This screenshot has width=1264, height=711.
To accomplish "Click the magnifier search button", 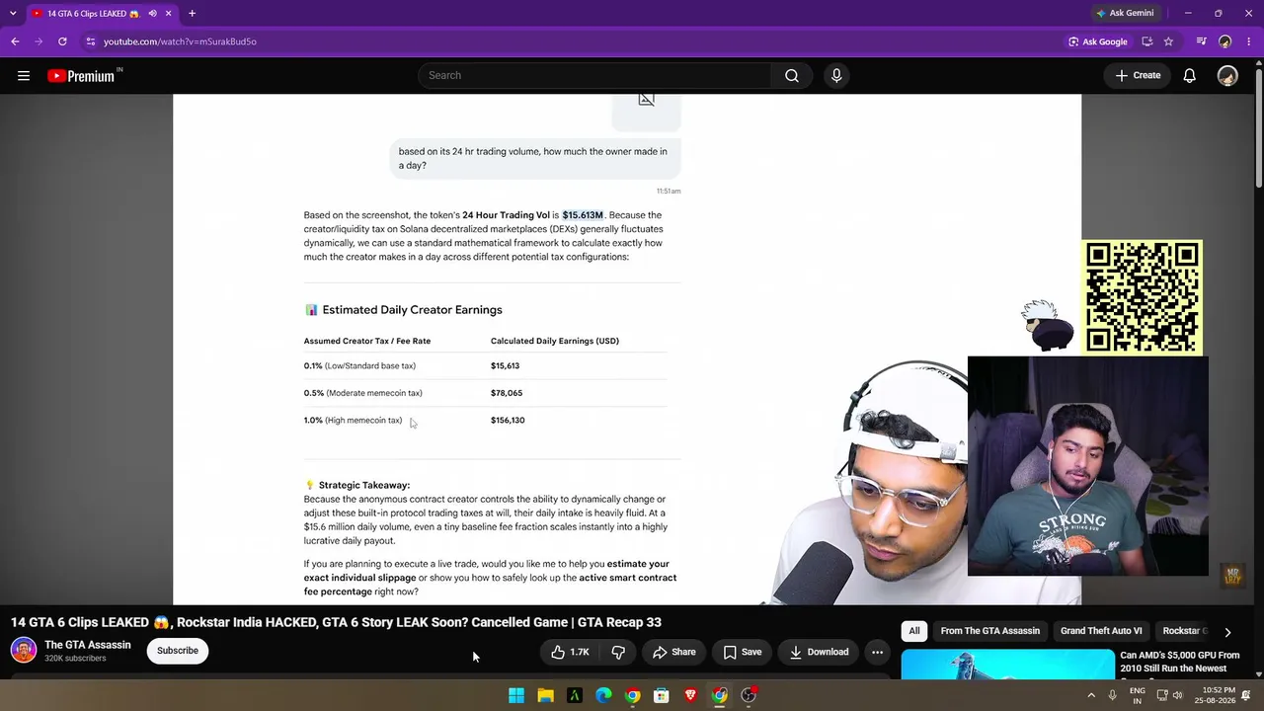I will point(792,75).
